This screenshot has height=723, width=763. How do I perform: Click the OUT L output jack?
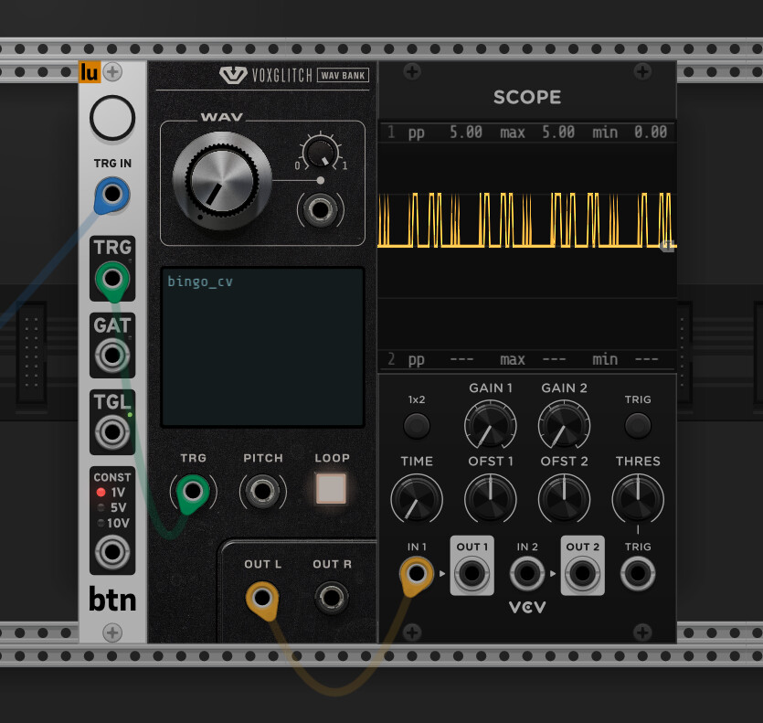[262, 598]
